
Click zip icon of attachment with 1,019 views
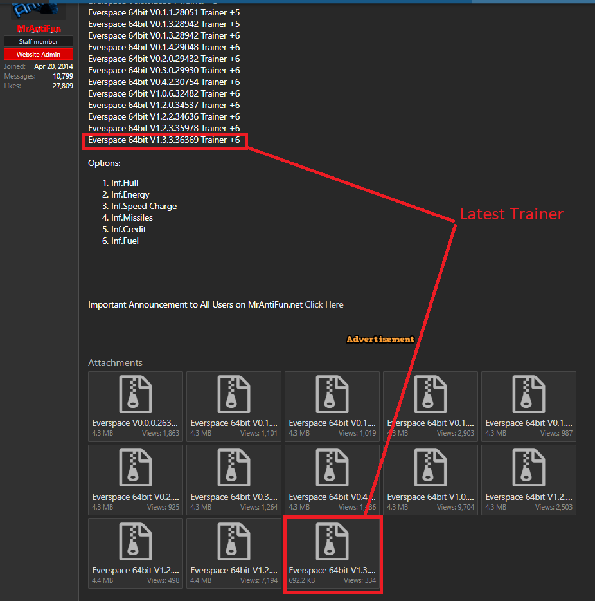(332, 394)
